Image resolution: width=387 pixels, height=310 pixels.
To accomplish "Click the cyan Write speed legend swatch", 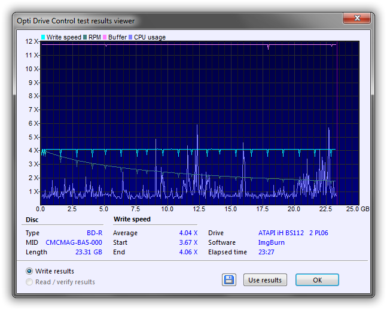I will tap(43, 37).
